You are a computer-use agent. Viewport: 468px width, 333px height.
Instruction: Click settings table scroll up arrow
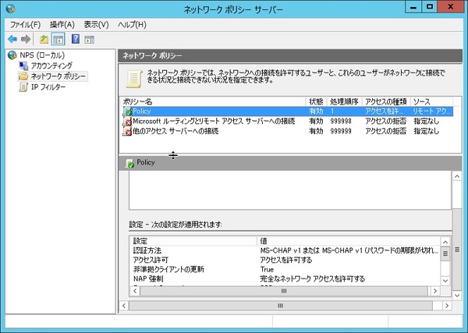(x=445, y=242)
